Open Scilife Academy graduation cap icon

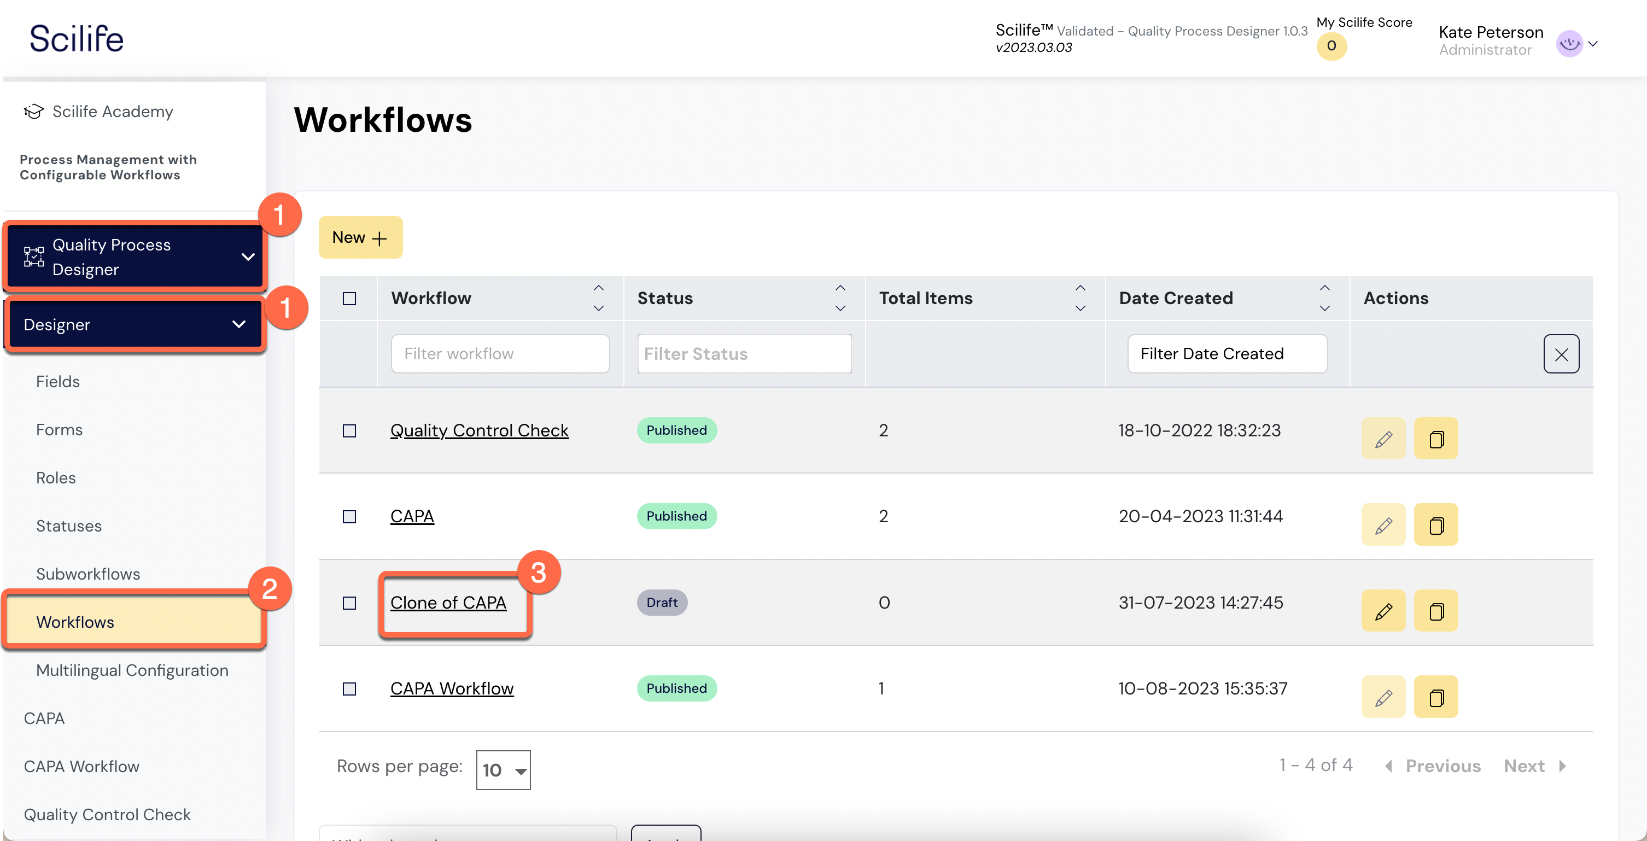tap(33, 112)
